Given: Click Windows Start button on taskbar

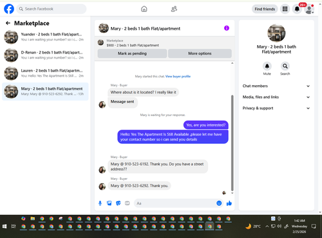Looking at the screenshot, I should coord(5,226).
